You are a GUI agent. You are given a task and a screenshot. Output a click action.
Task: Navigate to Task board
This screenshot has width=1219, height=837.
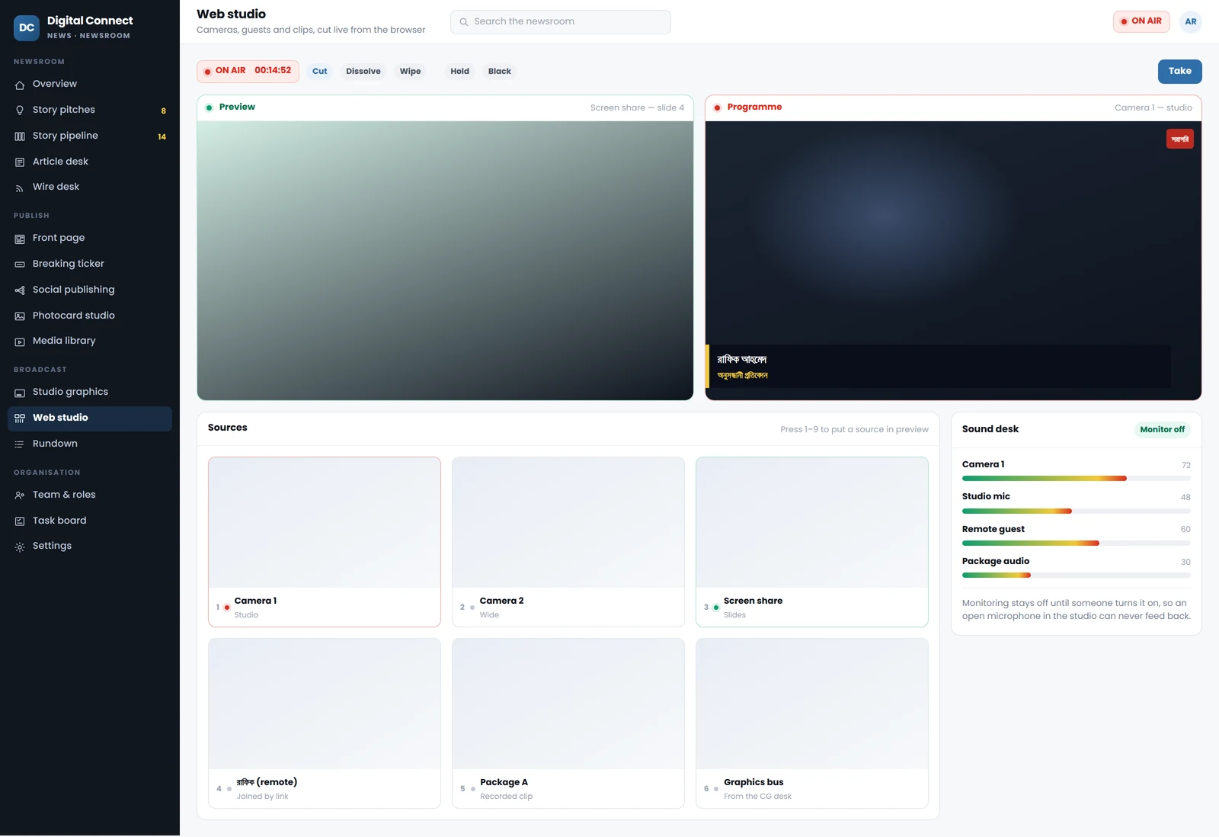click(x=90, y=521)
